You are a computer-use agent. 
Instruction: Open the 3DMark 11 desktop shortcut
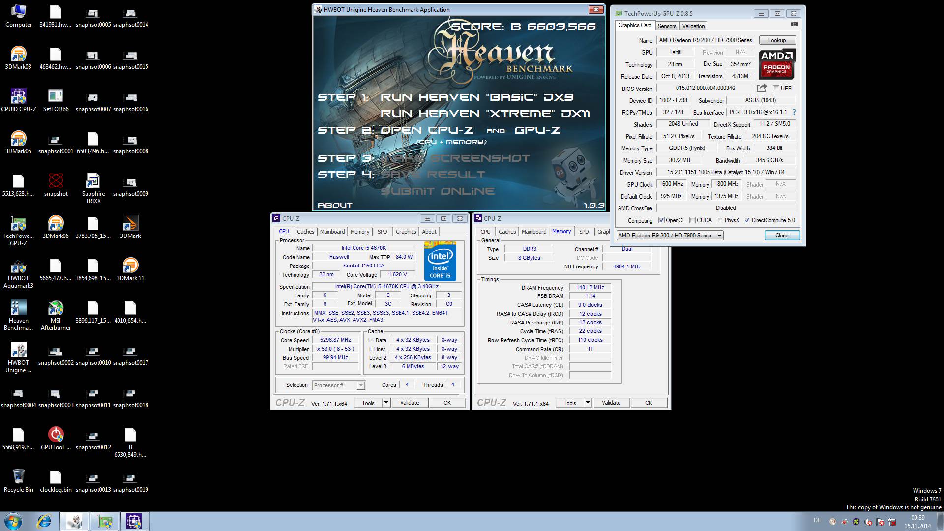(x=131, y=269)
